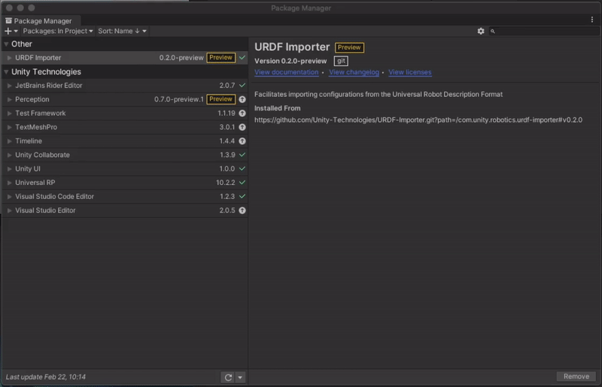The width and height of the screenshot is (602, 387).
Task: Click the search magnifier icon
Action: pos(493,32)
